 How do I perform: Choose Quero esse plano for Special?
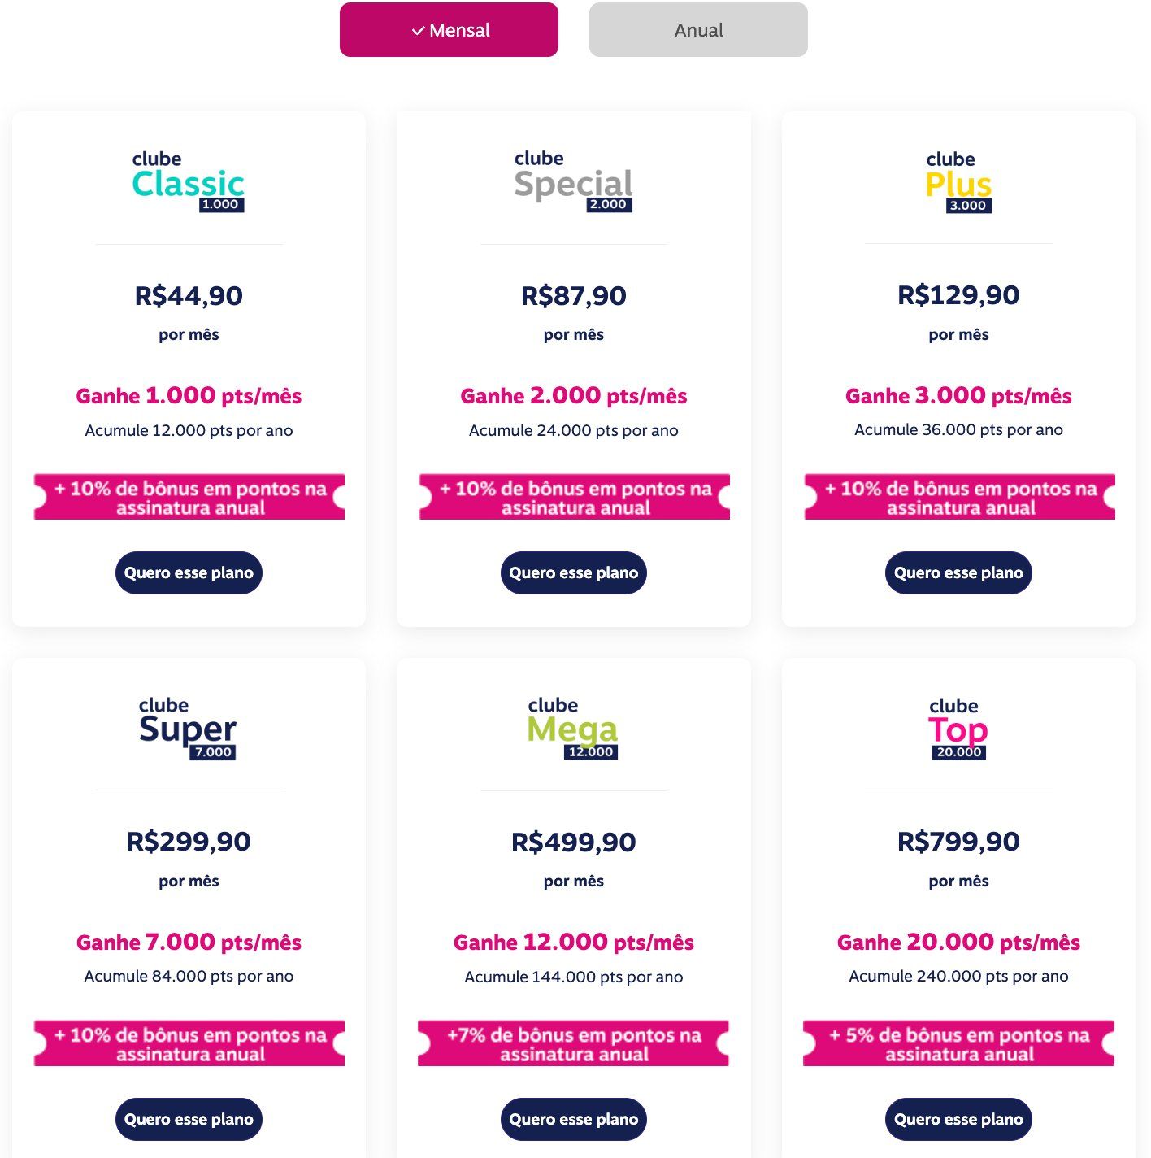click(573, 572)
